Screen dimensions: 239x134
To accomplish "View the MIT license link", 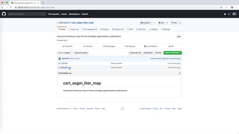I will tap(171, 46).
